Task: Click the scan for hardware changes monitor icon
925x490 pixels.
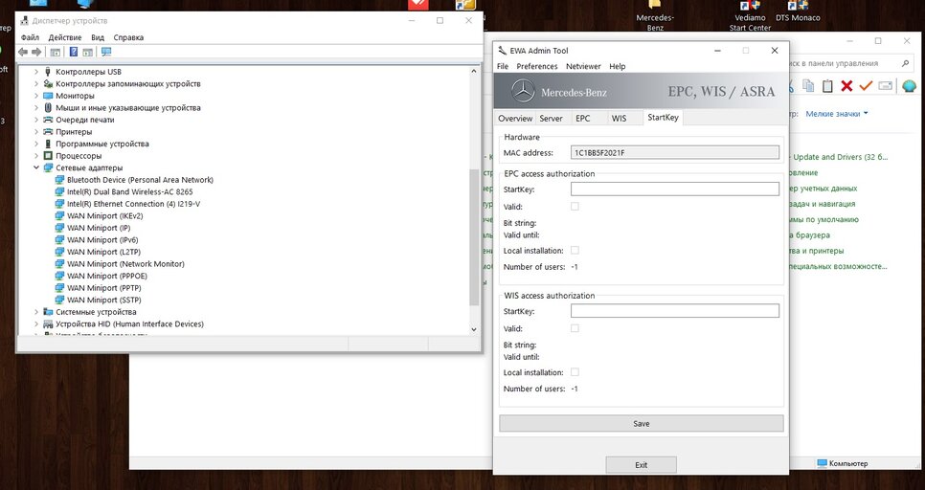Action: point(106,52)
